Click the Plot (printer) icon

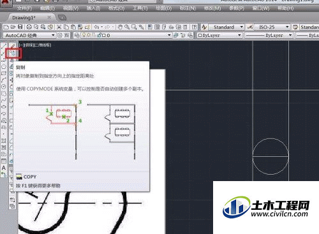click(x=29, y=27)
